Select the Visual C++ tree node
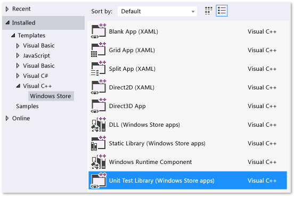The image size is (295, 197). pyautogui.click(x=37, y=86)
